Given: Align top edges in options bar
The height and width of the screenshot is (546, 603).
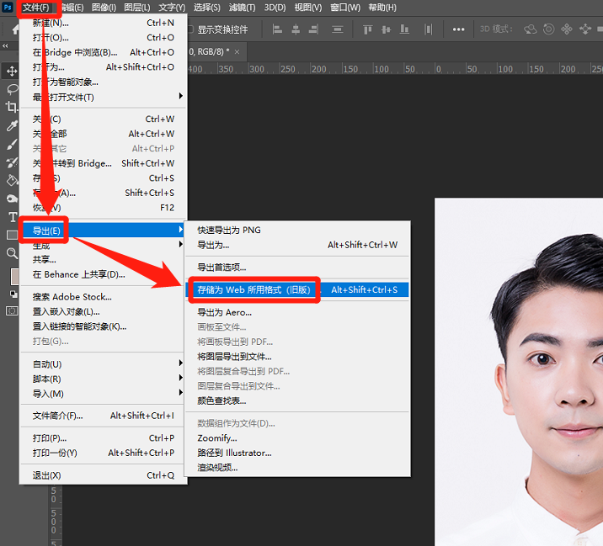Looking at the screenshot, I should click(x=368, y=29).
